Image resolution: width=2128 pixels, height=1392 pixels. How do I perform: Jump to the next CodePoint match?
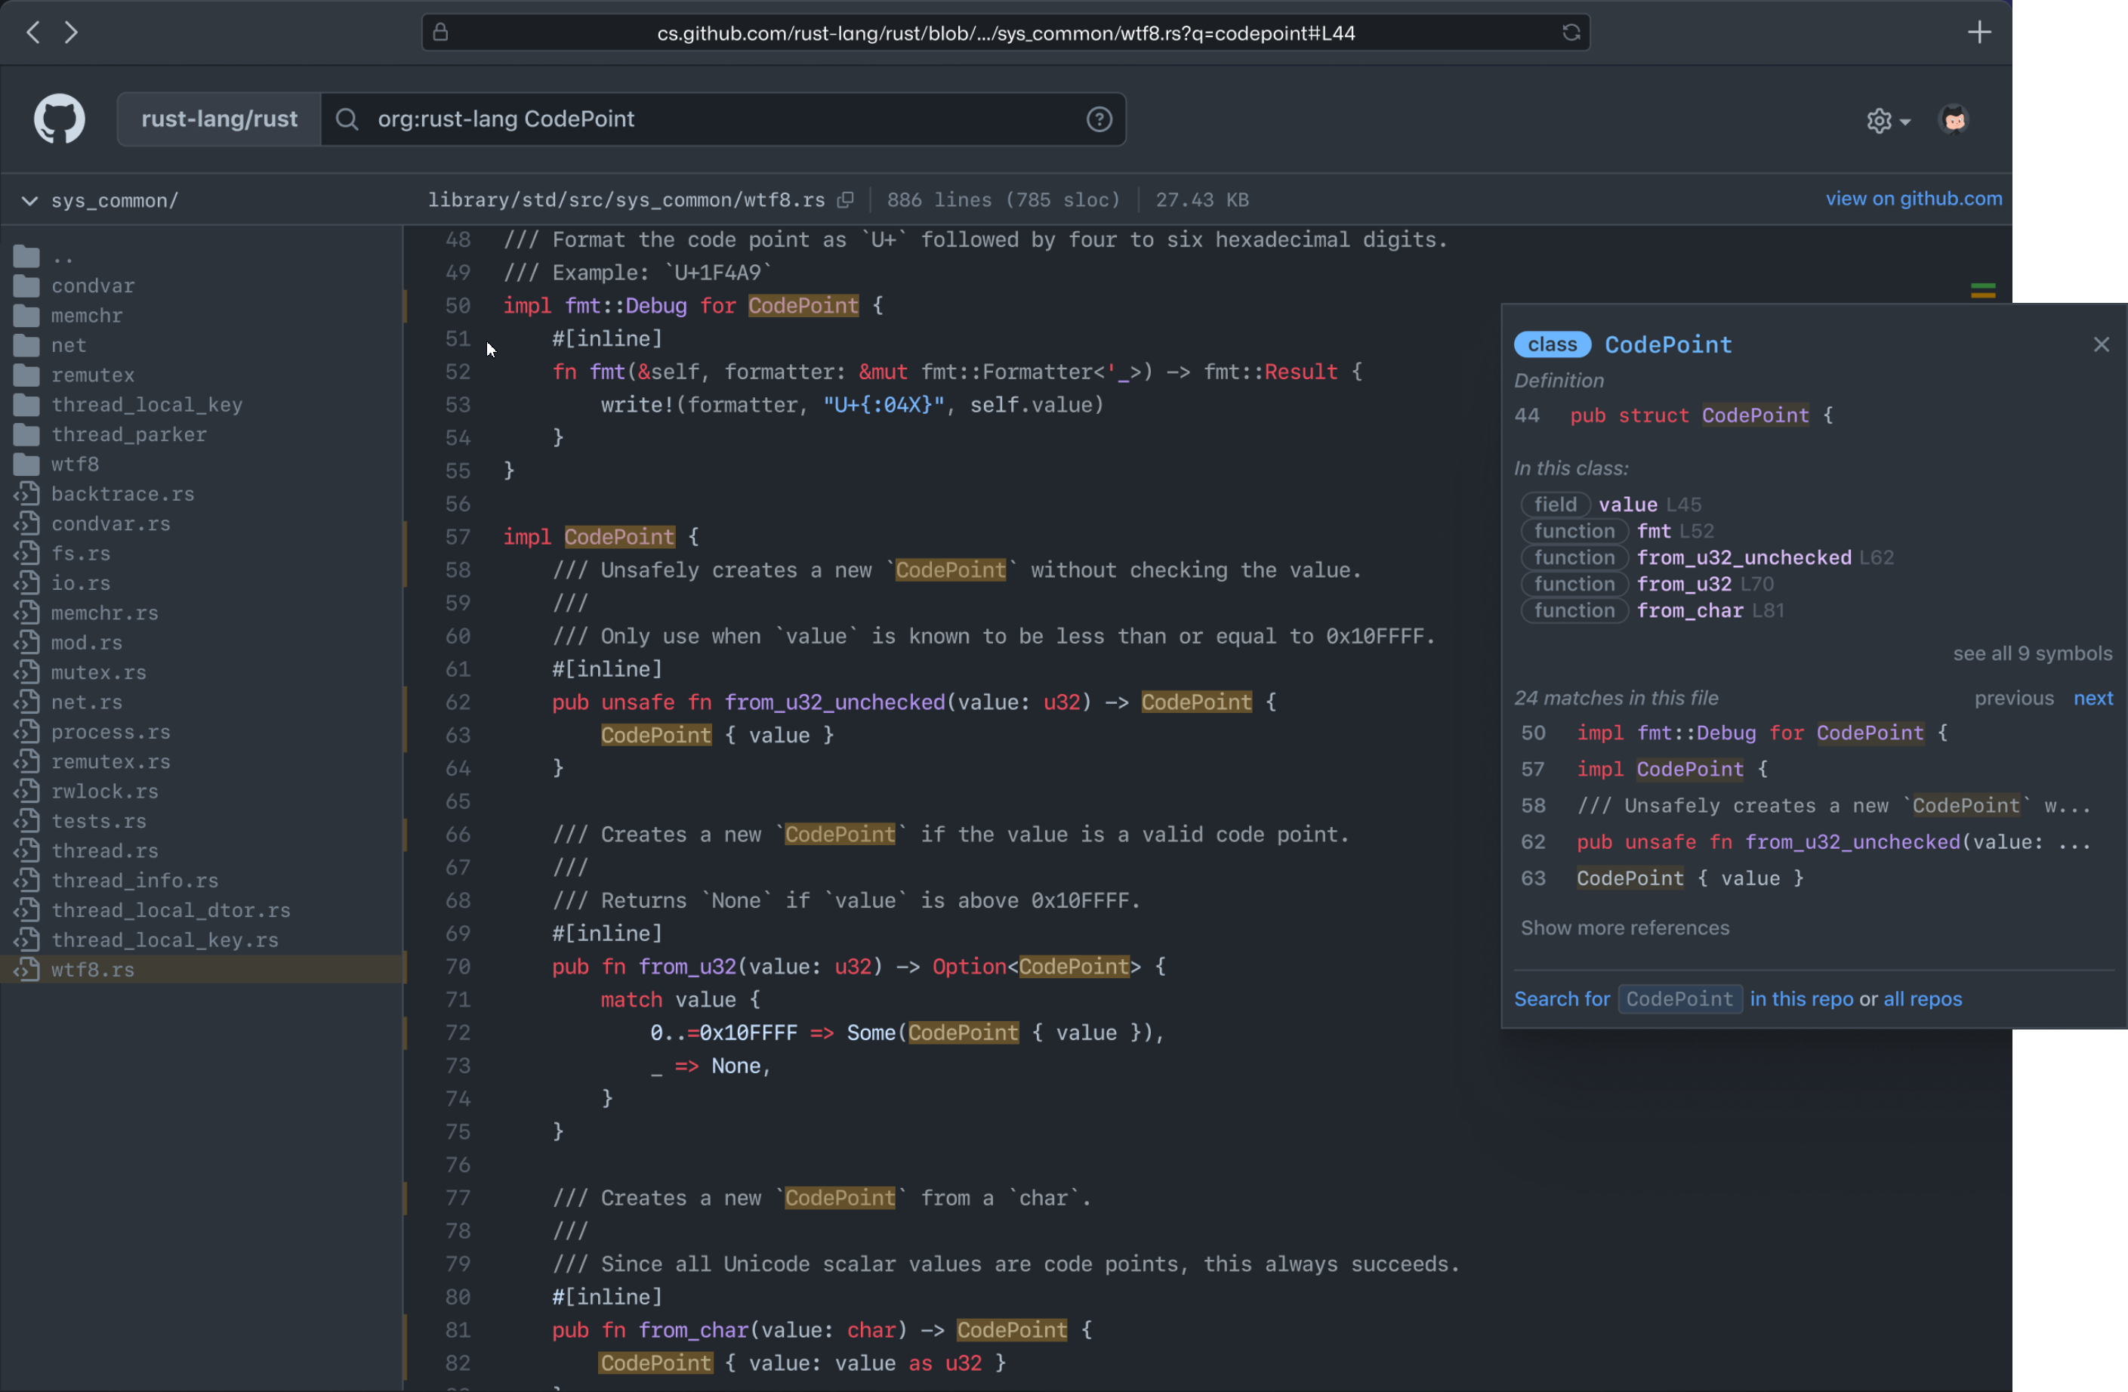click(2094, 698)
